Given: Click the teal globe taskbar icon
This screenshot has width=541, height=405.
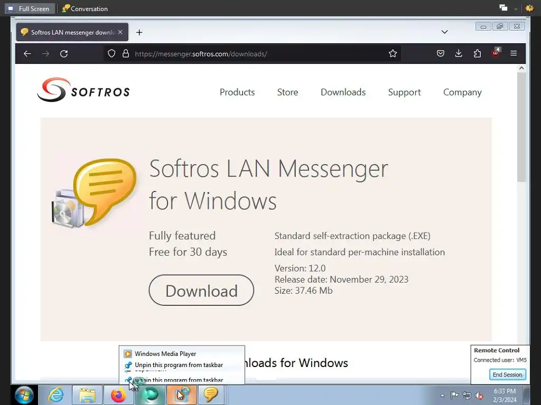Looking at the screenshot, I should pyautogui.click(x=150, y=395).
